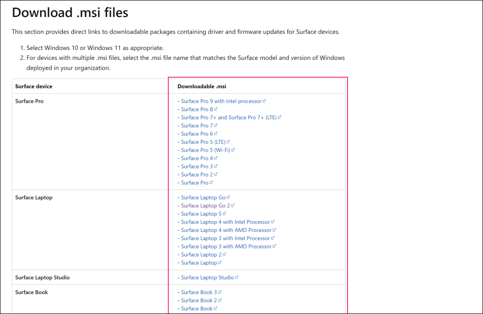Open Surface Book 2 download link
483x314 pixels.
199,300
